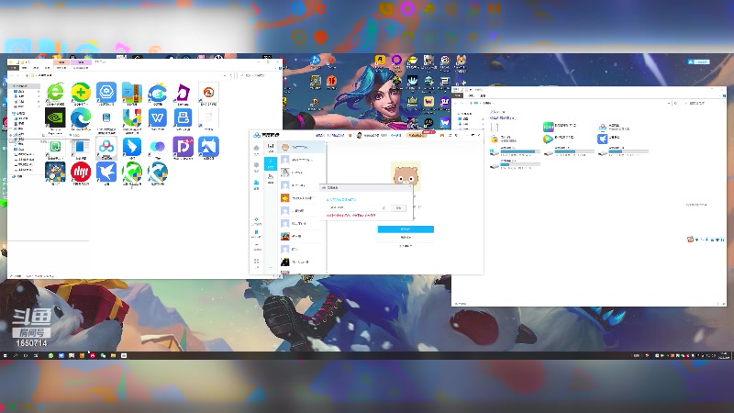Click the pink highlighted ribbon tab in left Explorer
The height and width of the screenshot is (413, 734).
pos(61,62)
